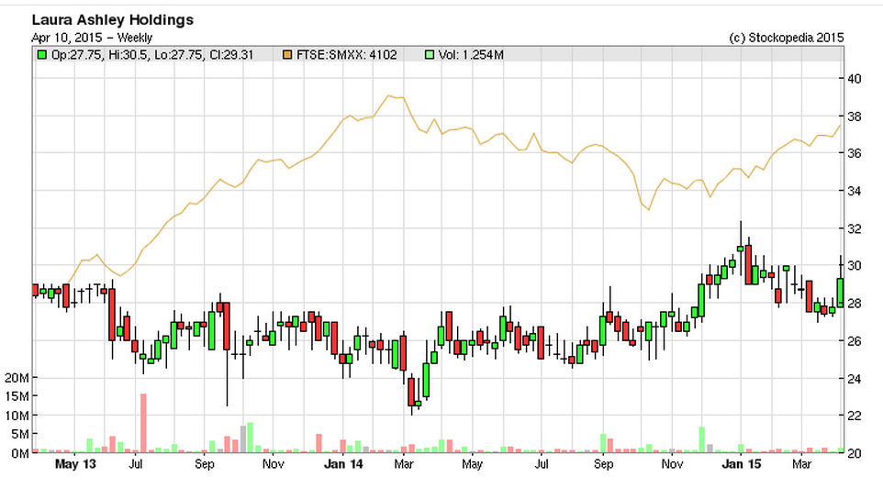Click the '36' price axis label
The height and width of the screenshot is (488, 883).
pos(855,154)
